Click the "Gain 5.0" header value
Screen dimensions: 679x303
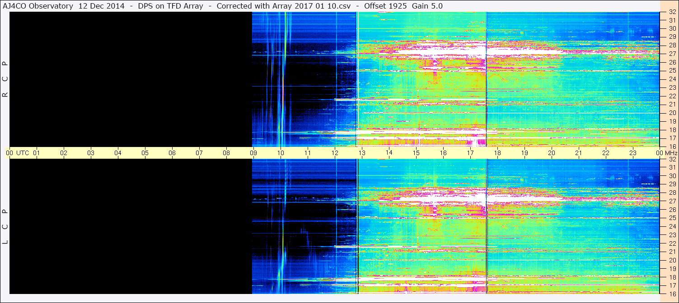[427, 6]
